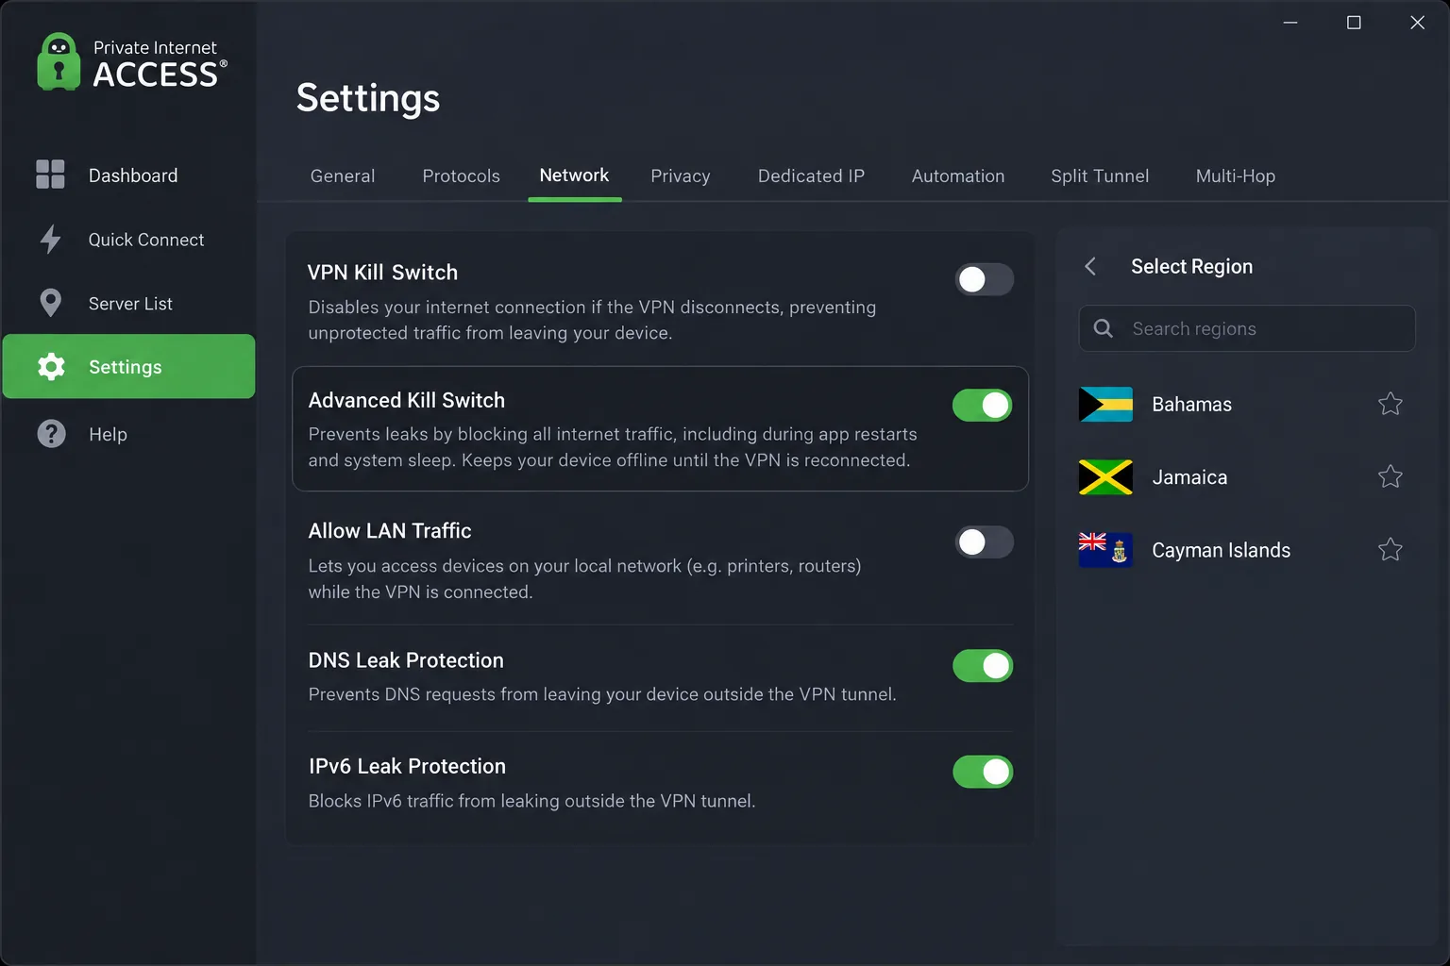Open the Multi-Hop tab

(x=1235, y=175)
